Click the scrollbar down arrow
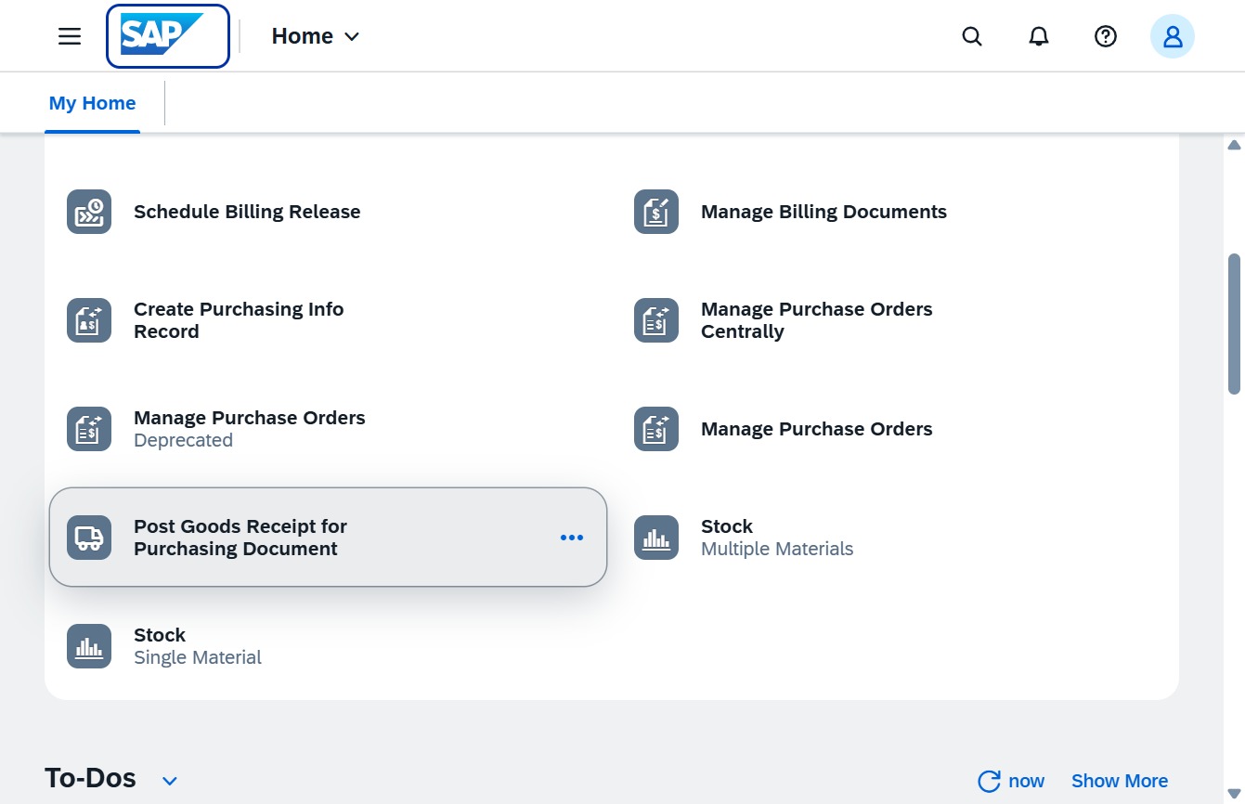1245x804 pixels. pos(1234,793)
